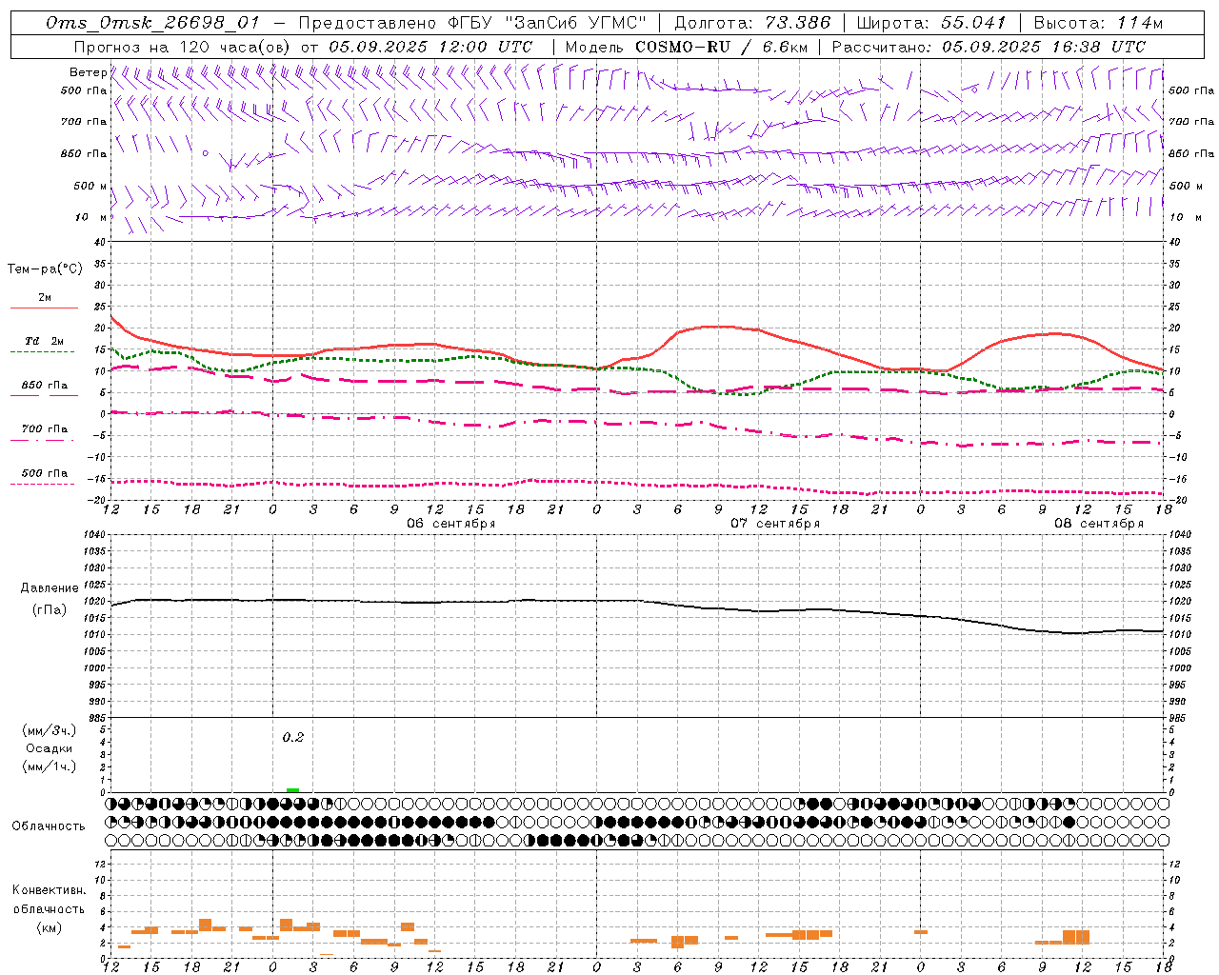The height and width of the screenshot is (975, 1219).
Task: Click the Давление pressure panel label
Action: point(50,588)
